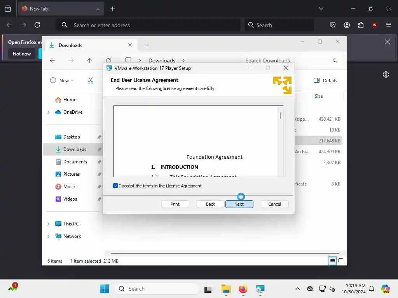This screenshot has height=298, width=398.
Task: Click Back in VMware setup
Action: coord(210,204)
